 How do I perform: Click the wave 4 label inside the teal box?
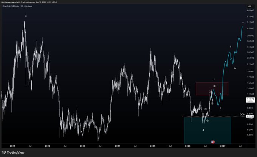203,130
